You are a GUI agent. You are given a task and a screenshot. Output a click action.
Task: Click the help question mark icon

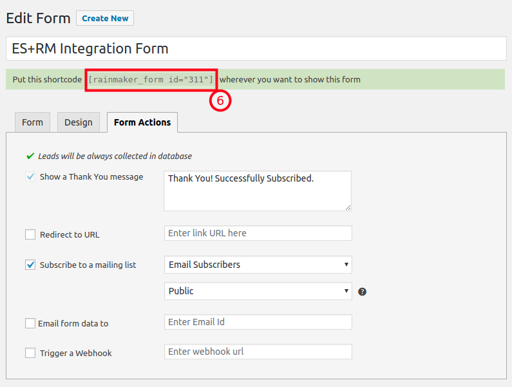(x=362, y=292)
